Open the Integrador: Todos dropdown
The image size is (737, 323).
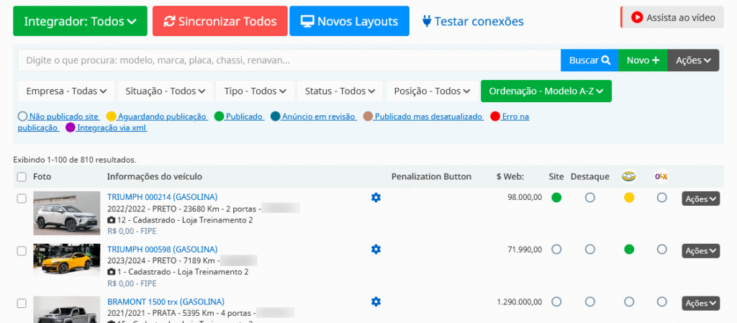[x=80, y=21]
